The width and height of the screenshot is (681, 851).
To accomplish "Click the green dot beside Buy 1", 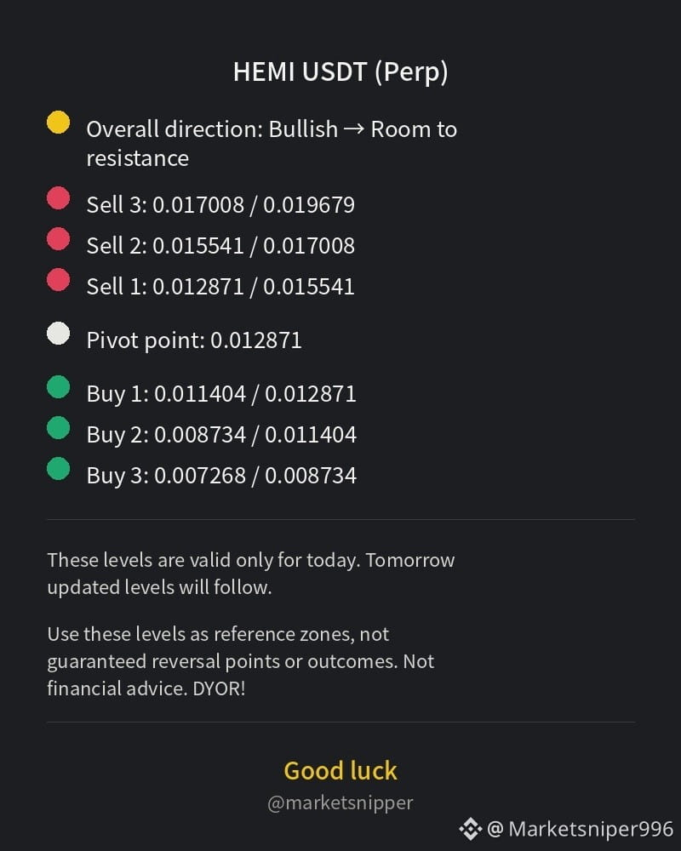I will point(58,387).
